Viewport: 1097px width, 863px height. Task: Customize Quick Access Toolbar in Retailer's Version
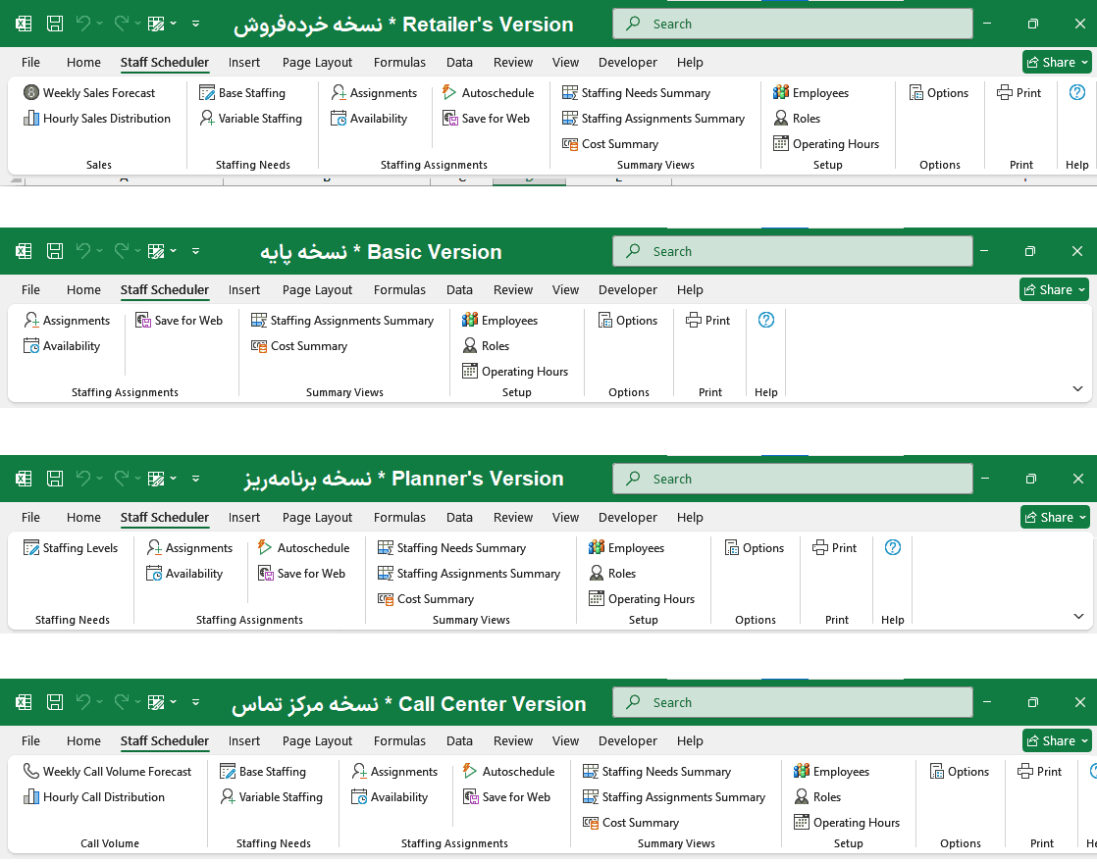click(196, 24)
